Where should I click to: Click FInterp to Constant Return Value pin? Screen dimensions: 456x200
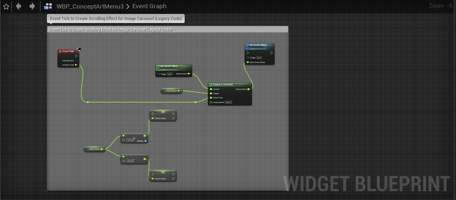[249, 89]
